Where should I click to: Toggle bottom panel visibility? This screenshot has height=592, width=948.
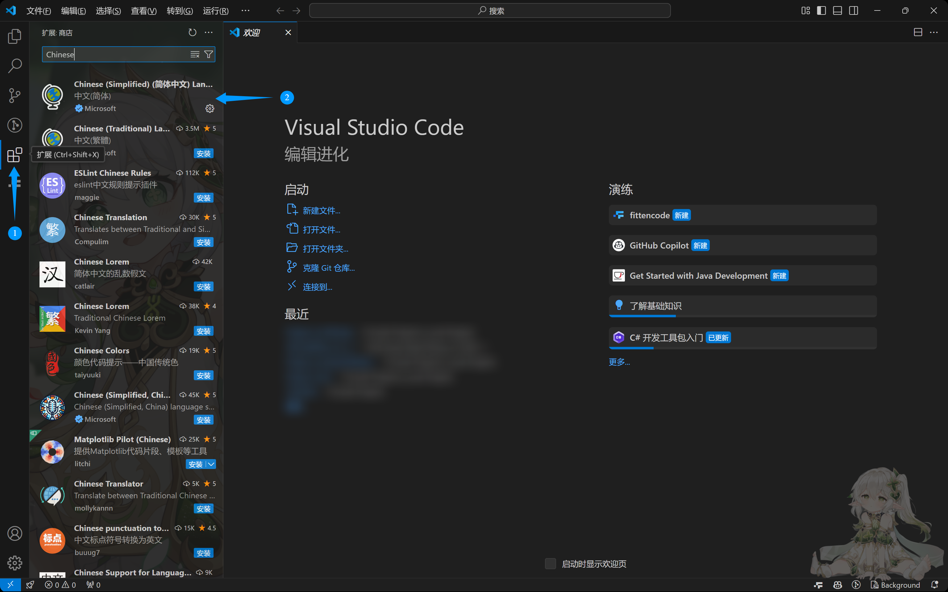(838, 10)
